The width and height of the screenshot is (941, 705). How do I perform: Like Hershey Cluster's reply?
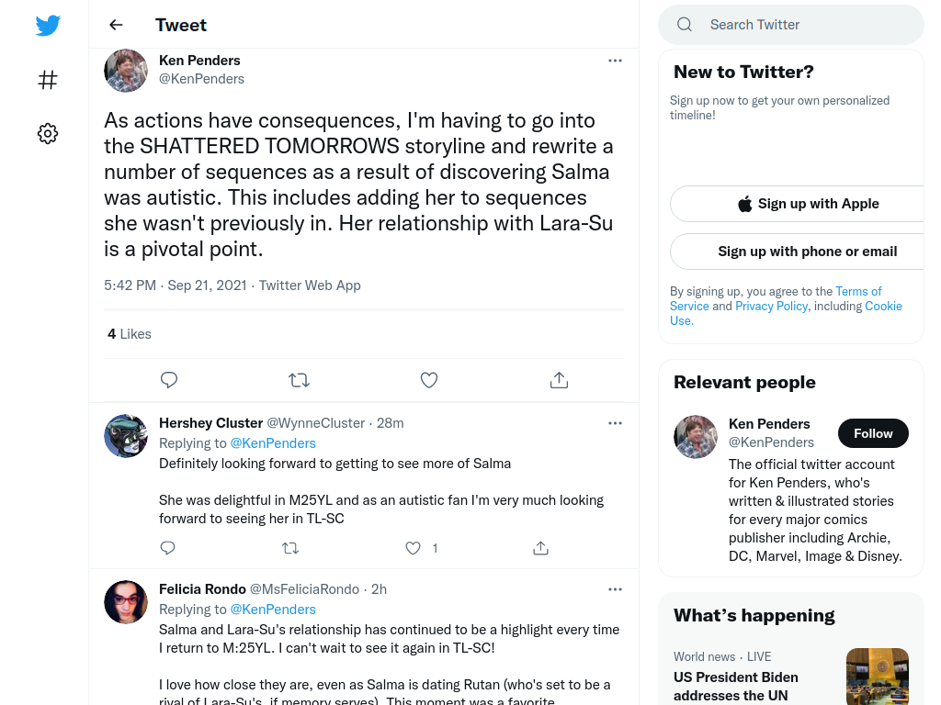click(413, 548)
